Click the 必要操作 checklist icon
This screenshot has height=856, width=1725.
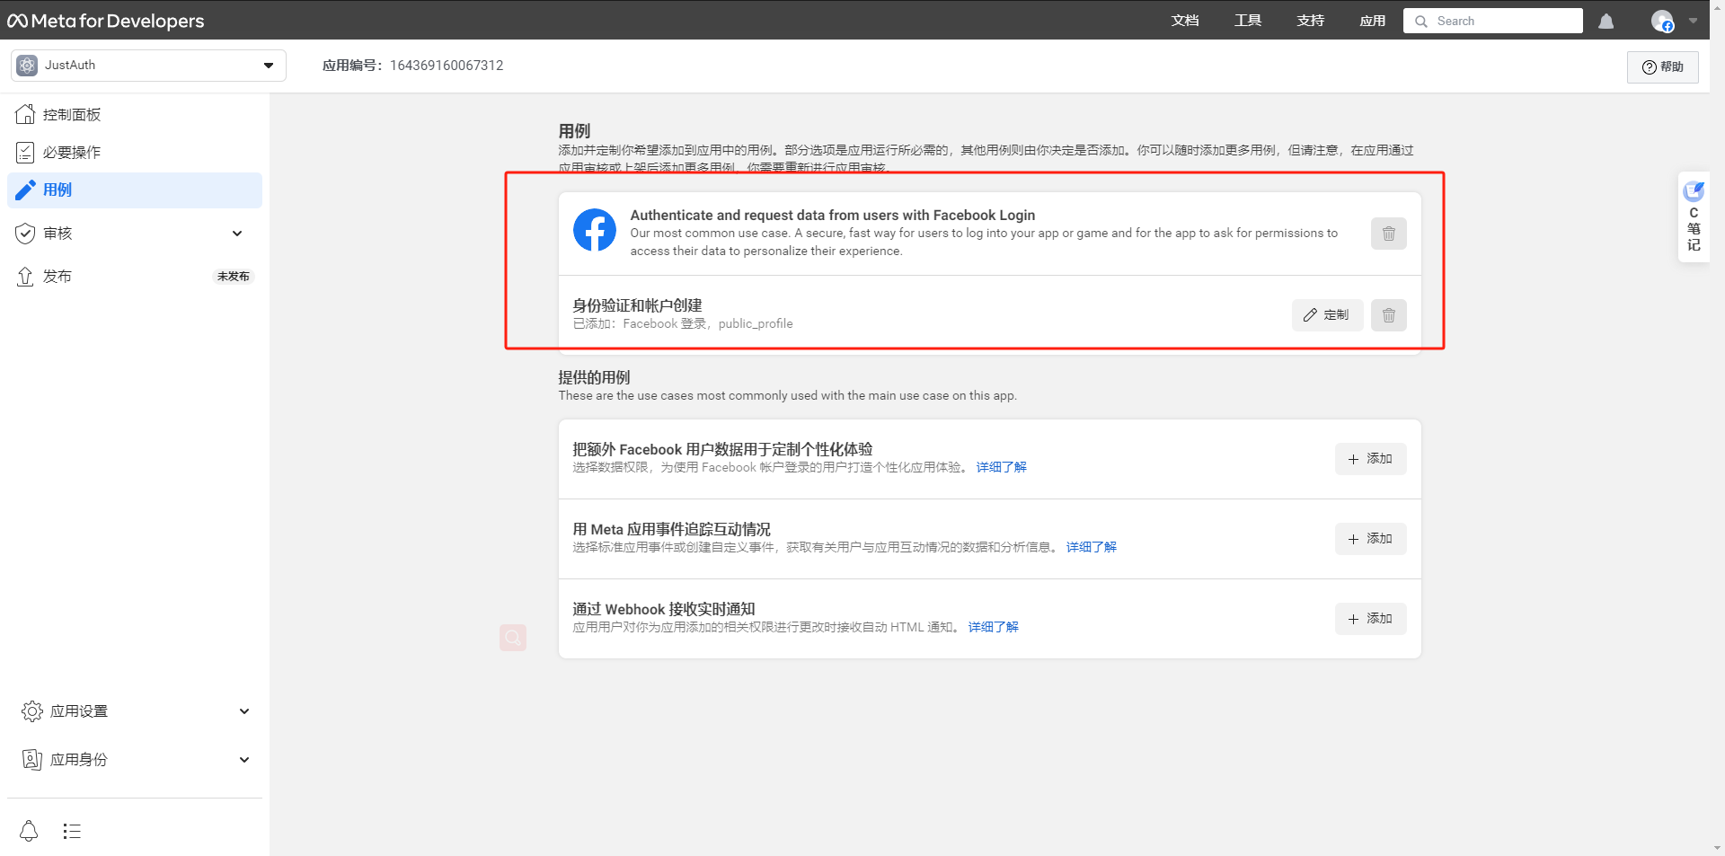(25, 152)
